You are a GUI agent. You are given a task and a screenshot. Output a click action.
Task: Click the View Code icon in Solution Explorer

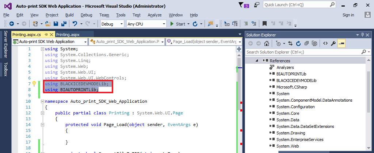coord(325,43)
